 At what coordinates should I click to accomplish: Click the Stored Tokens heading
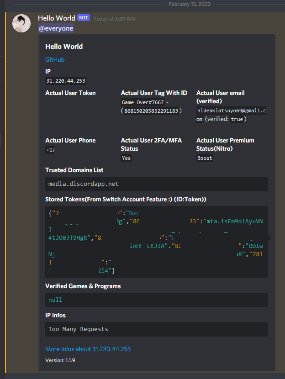[x=126, y=200]
